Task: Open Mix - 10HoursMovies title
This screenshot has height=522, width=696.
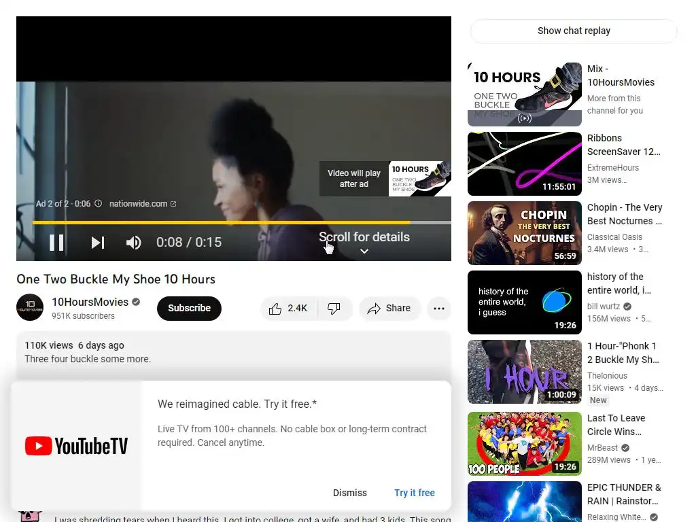Action: click(621, 75)
